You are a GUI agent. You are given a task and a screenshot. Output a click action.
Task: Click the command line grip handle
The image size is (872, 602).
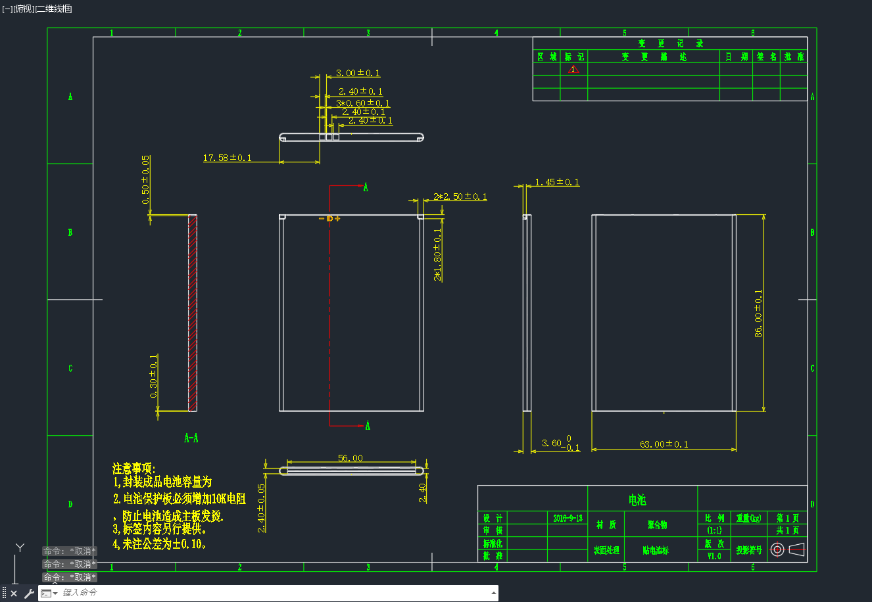4,593
